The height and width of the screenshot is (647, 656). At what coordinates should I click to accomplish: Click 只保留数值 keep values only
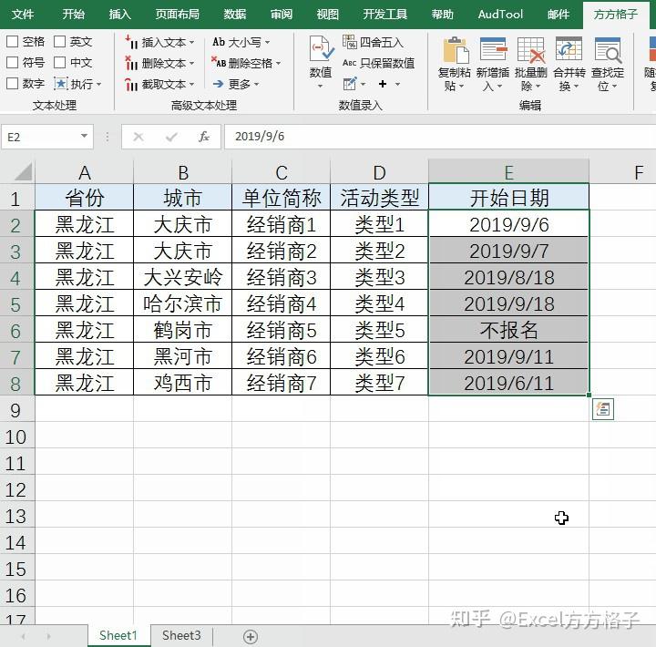point(379,63)
